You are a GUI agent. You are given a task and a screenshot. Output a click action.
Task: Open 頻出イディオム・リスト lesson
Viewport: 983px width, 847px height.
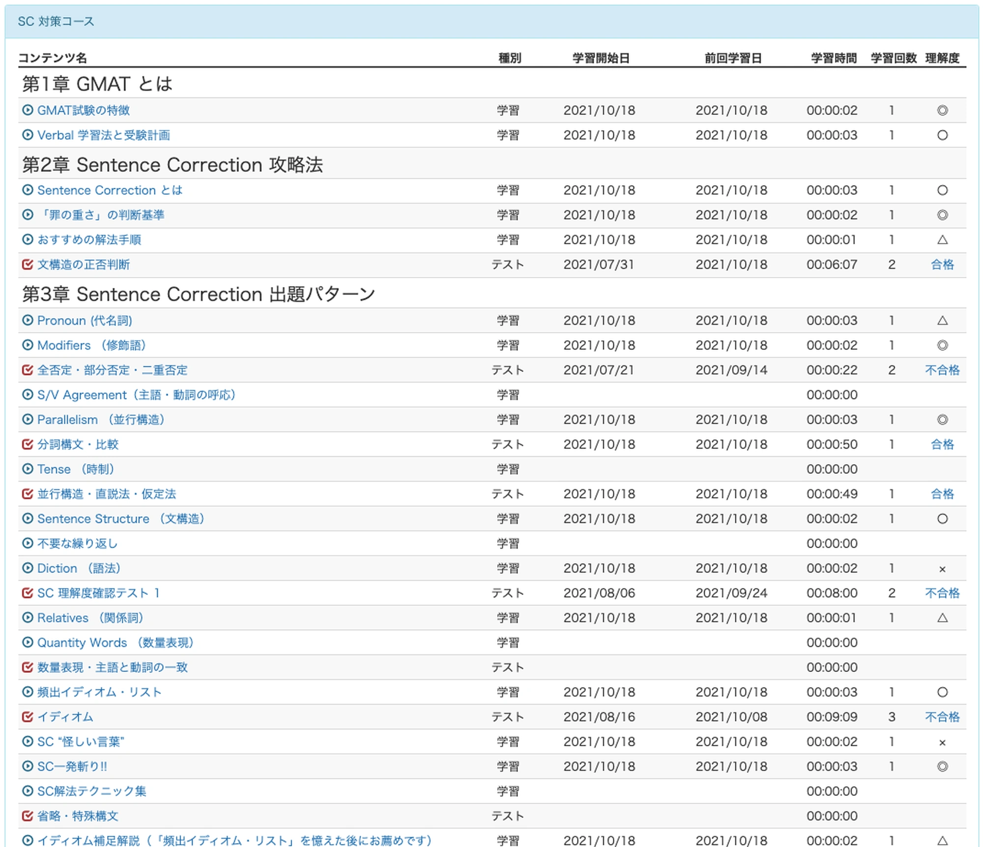99,692
